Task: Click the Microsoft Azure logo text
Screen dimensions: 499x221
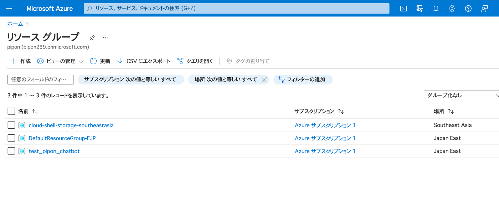Action: (50, 9)
